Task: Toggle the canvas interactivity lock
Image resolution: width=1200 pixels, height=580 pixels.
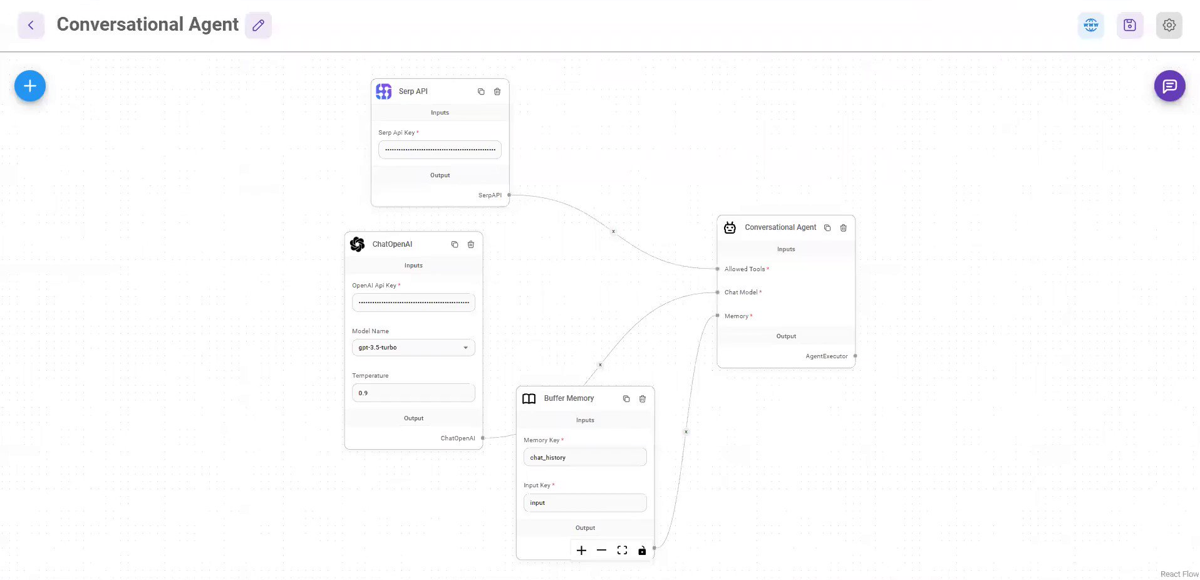Action: [x=642, y=550]
